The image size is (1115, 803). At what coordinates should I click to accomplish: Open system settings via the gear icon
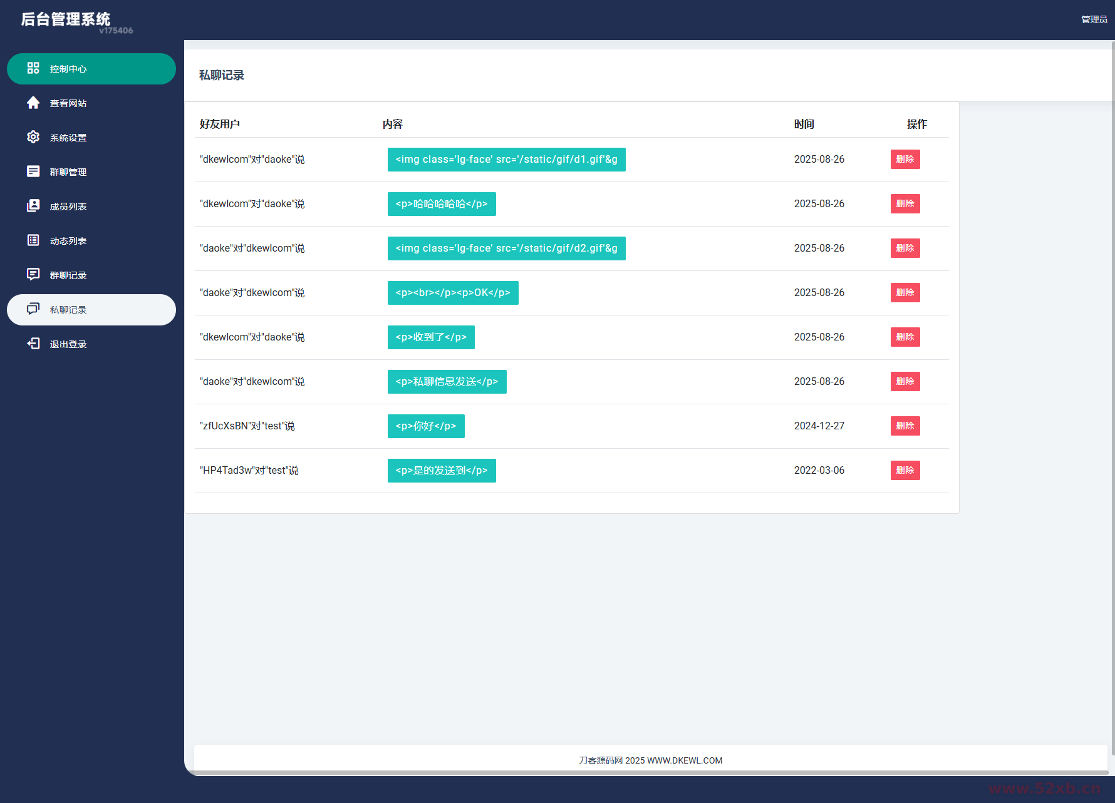[33, 137]
